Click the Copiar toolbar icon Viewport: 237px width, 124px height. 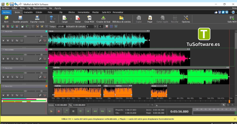(139, 19)
